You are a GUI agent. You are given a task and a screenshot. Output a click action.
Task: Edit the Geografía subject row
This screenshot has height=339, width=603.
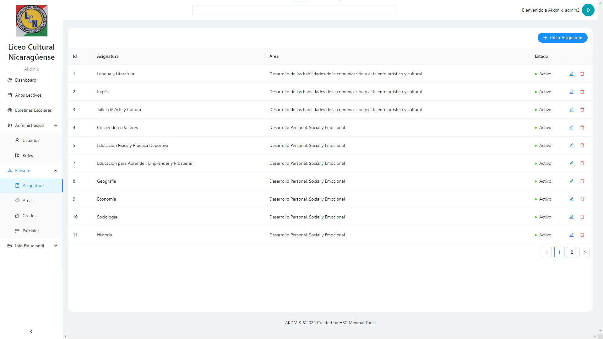(x=572, y=181)
